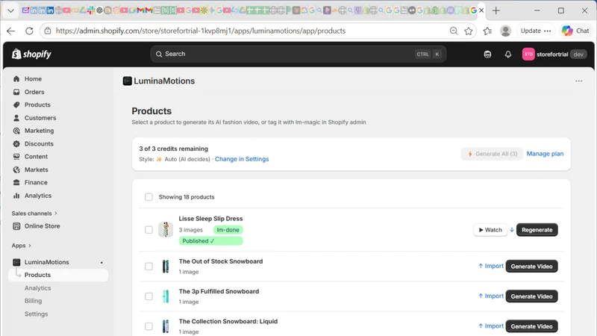Open The 3p Fulfilled Snowboard thumbnail
Image resolution: width=597 pixels, height=336 pixels.
[x=166, y=296]
